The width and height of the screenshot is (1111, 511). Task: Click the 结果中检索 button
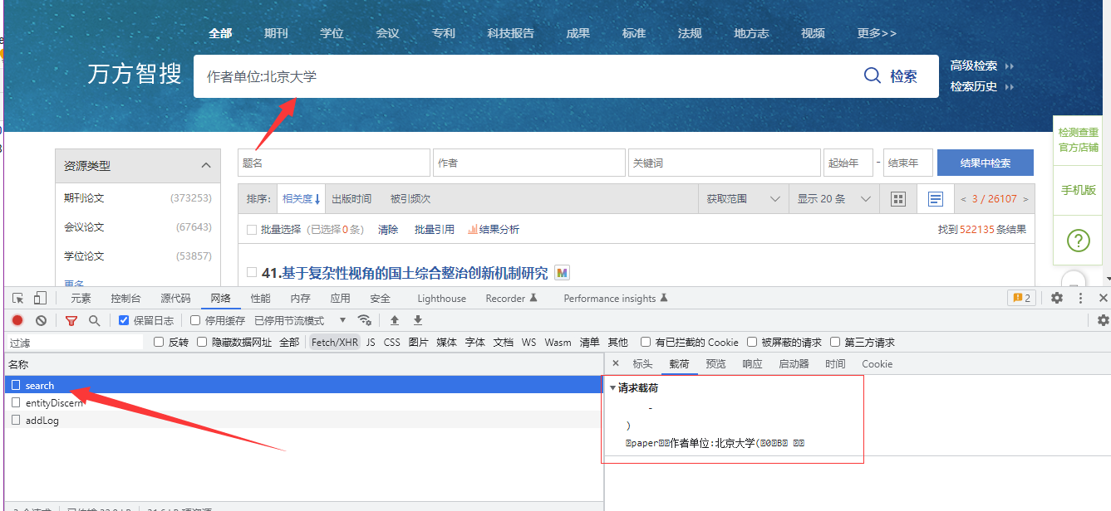986,163
